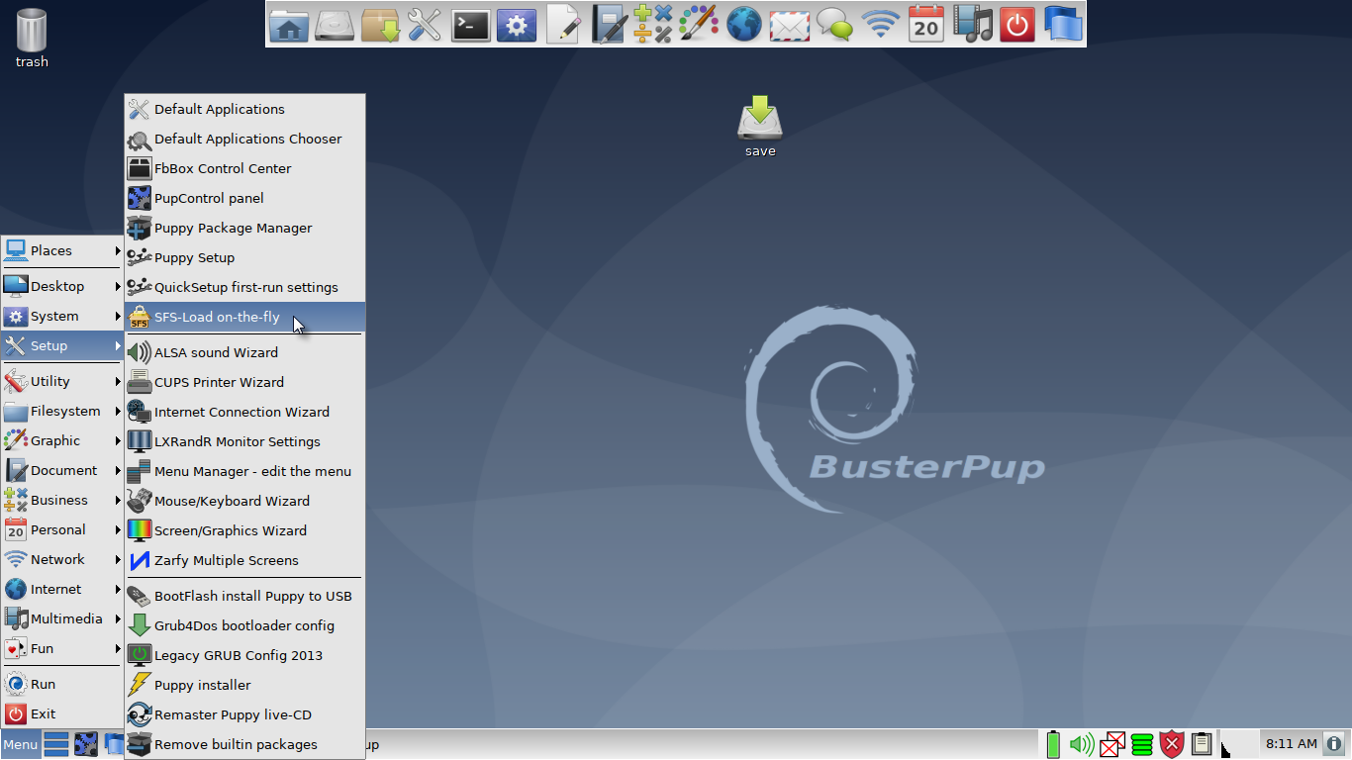Open the wifi network dock icon
The width and height of the screenshot is (1352, 760).
pyautogui.click(x=881, y=24)
